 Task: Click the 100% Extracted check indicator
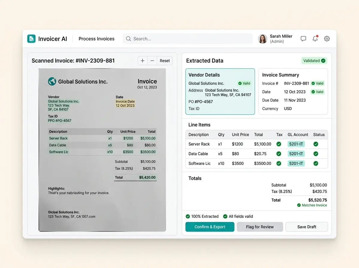pyautogui.click(x=202, y=216)
